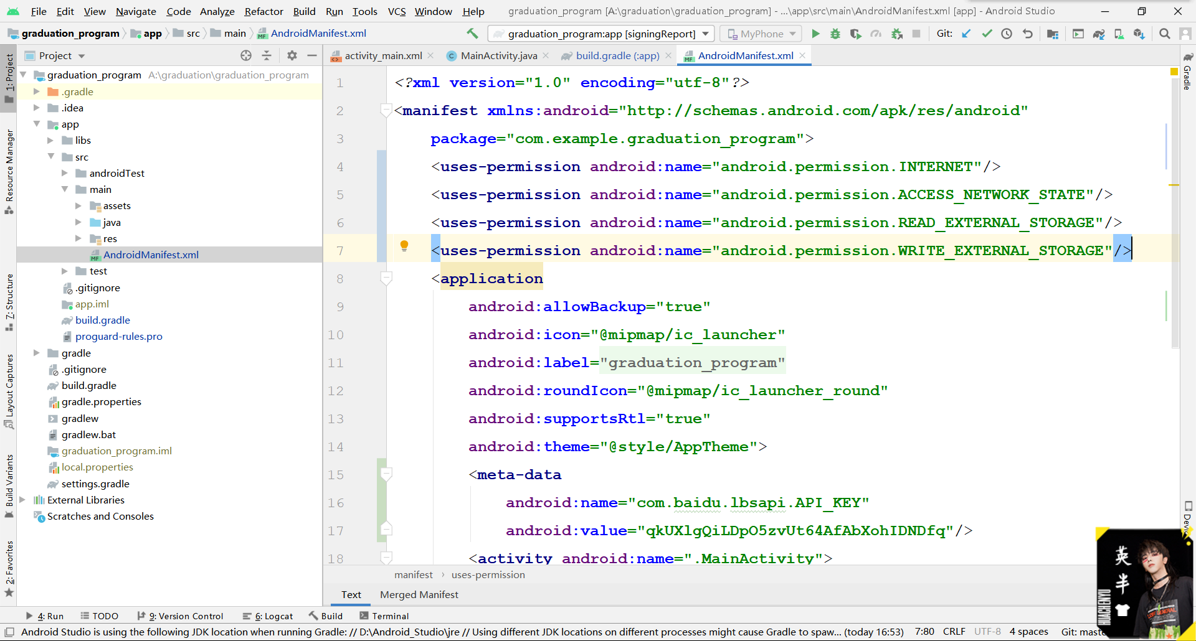Open the Refactor menu
This screenshot has width=1196, height=641.
(263, 11)
